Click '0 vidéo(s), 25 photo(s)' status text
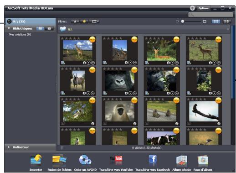The width and height of the screenshot is (236, 173). point(147,148)
